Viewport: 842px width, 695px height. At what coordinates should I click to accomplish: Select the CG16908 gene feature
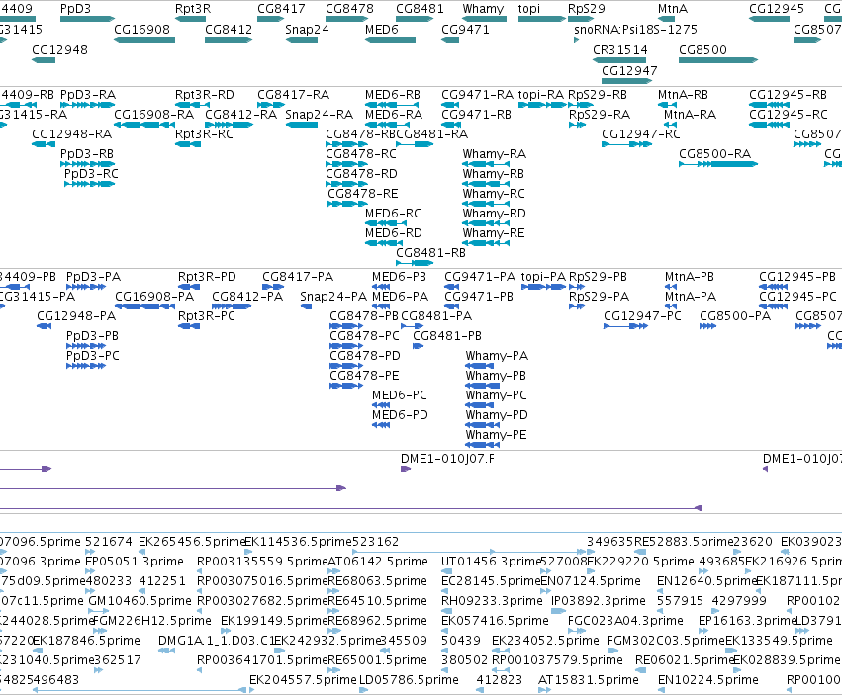(x=144, y=40)
